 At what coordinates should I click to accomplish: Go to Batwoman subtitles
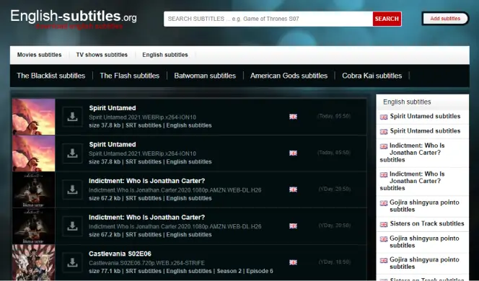[x=205, y=76]
